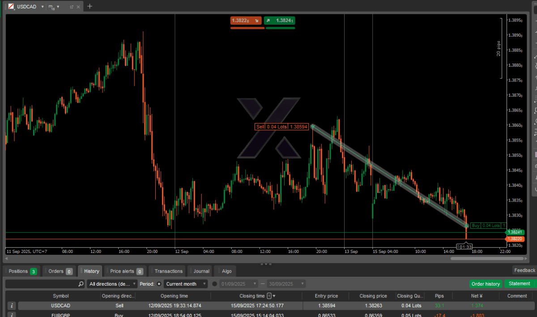537x317 pixels.
Task: Select the custom date range radio button
Action: tap(215, 284)
